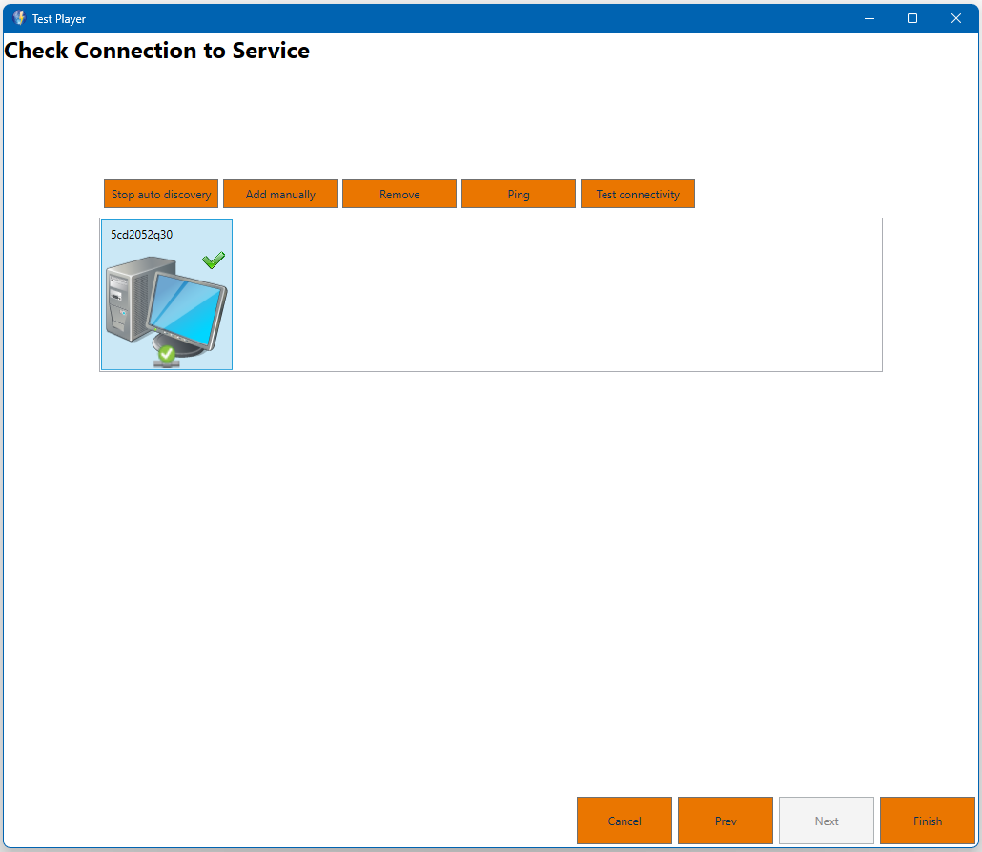Remove the selected player
Viewport: 982px width, 852px height.
coord(399,194)
